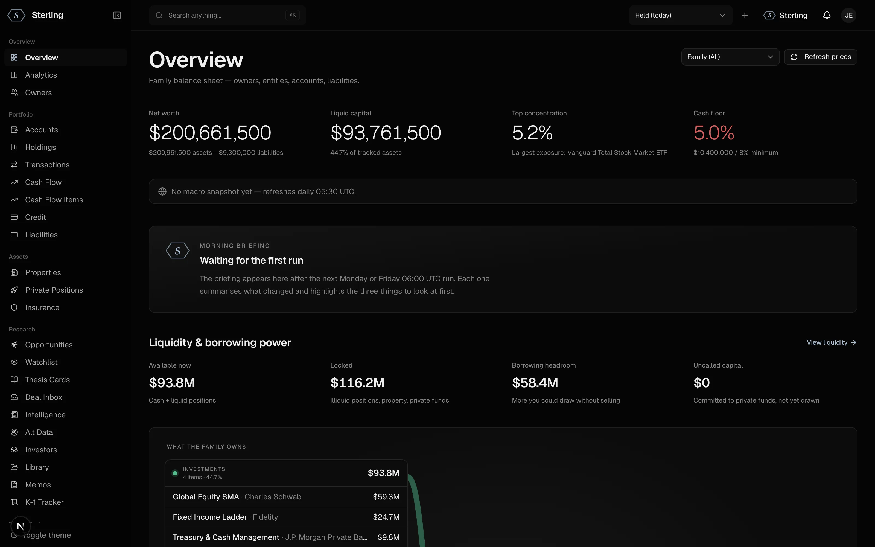Click the Overview grid icon in sidebar
Viewport: 875px width, 547px height.
pyautogui.click(x=14, y=57)
